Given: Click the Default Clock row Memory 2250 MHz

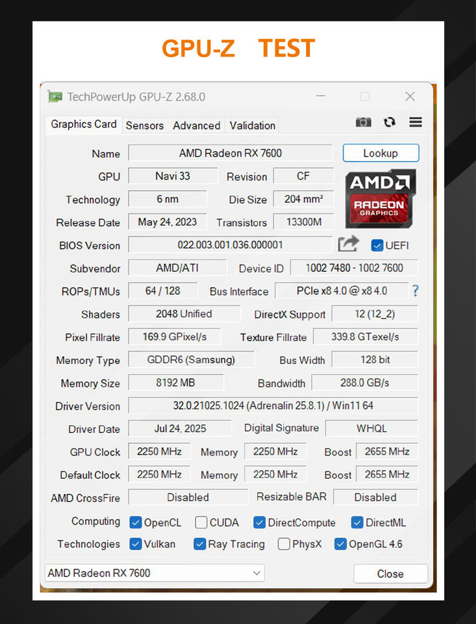Looking at the screenshot, I should (275, 474).
